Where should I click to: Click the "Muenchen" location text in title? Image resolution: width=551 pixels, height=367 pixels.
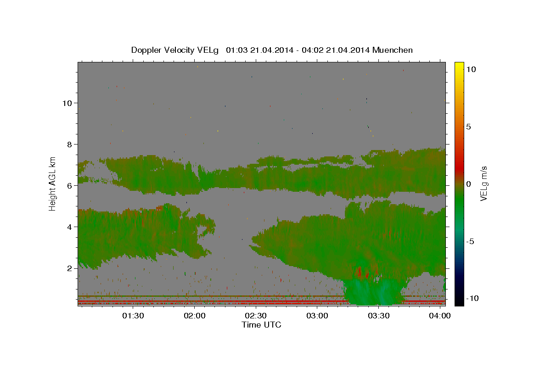tap(393, 50)
